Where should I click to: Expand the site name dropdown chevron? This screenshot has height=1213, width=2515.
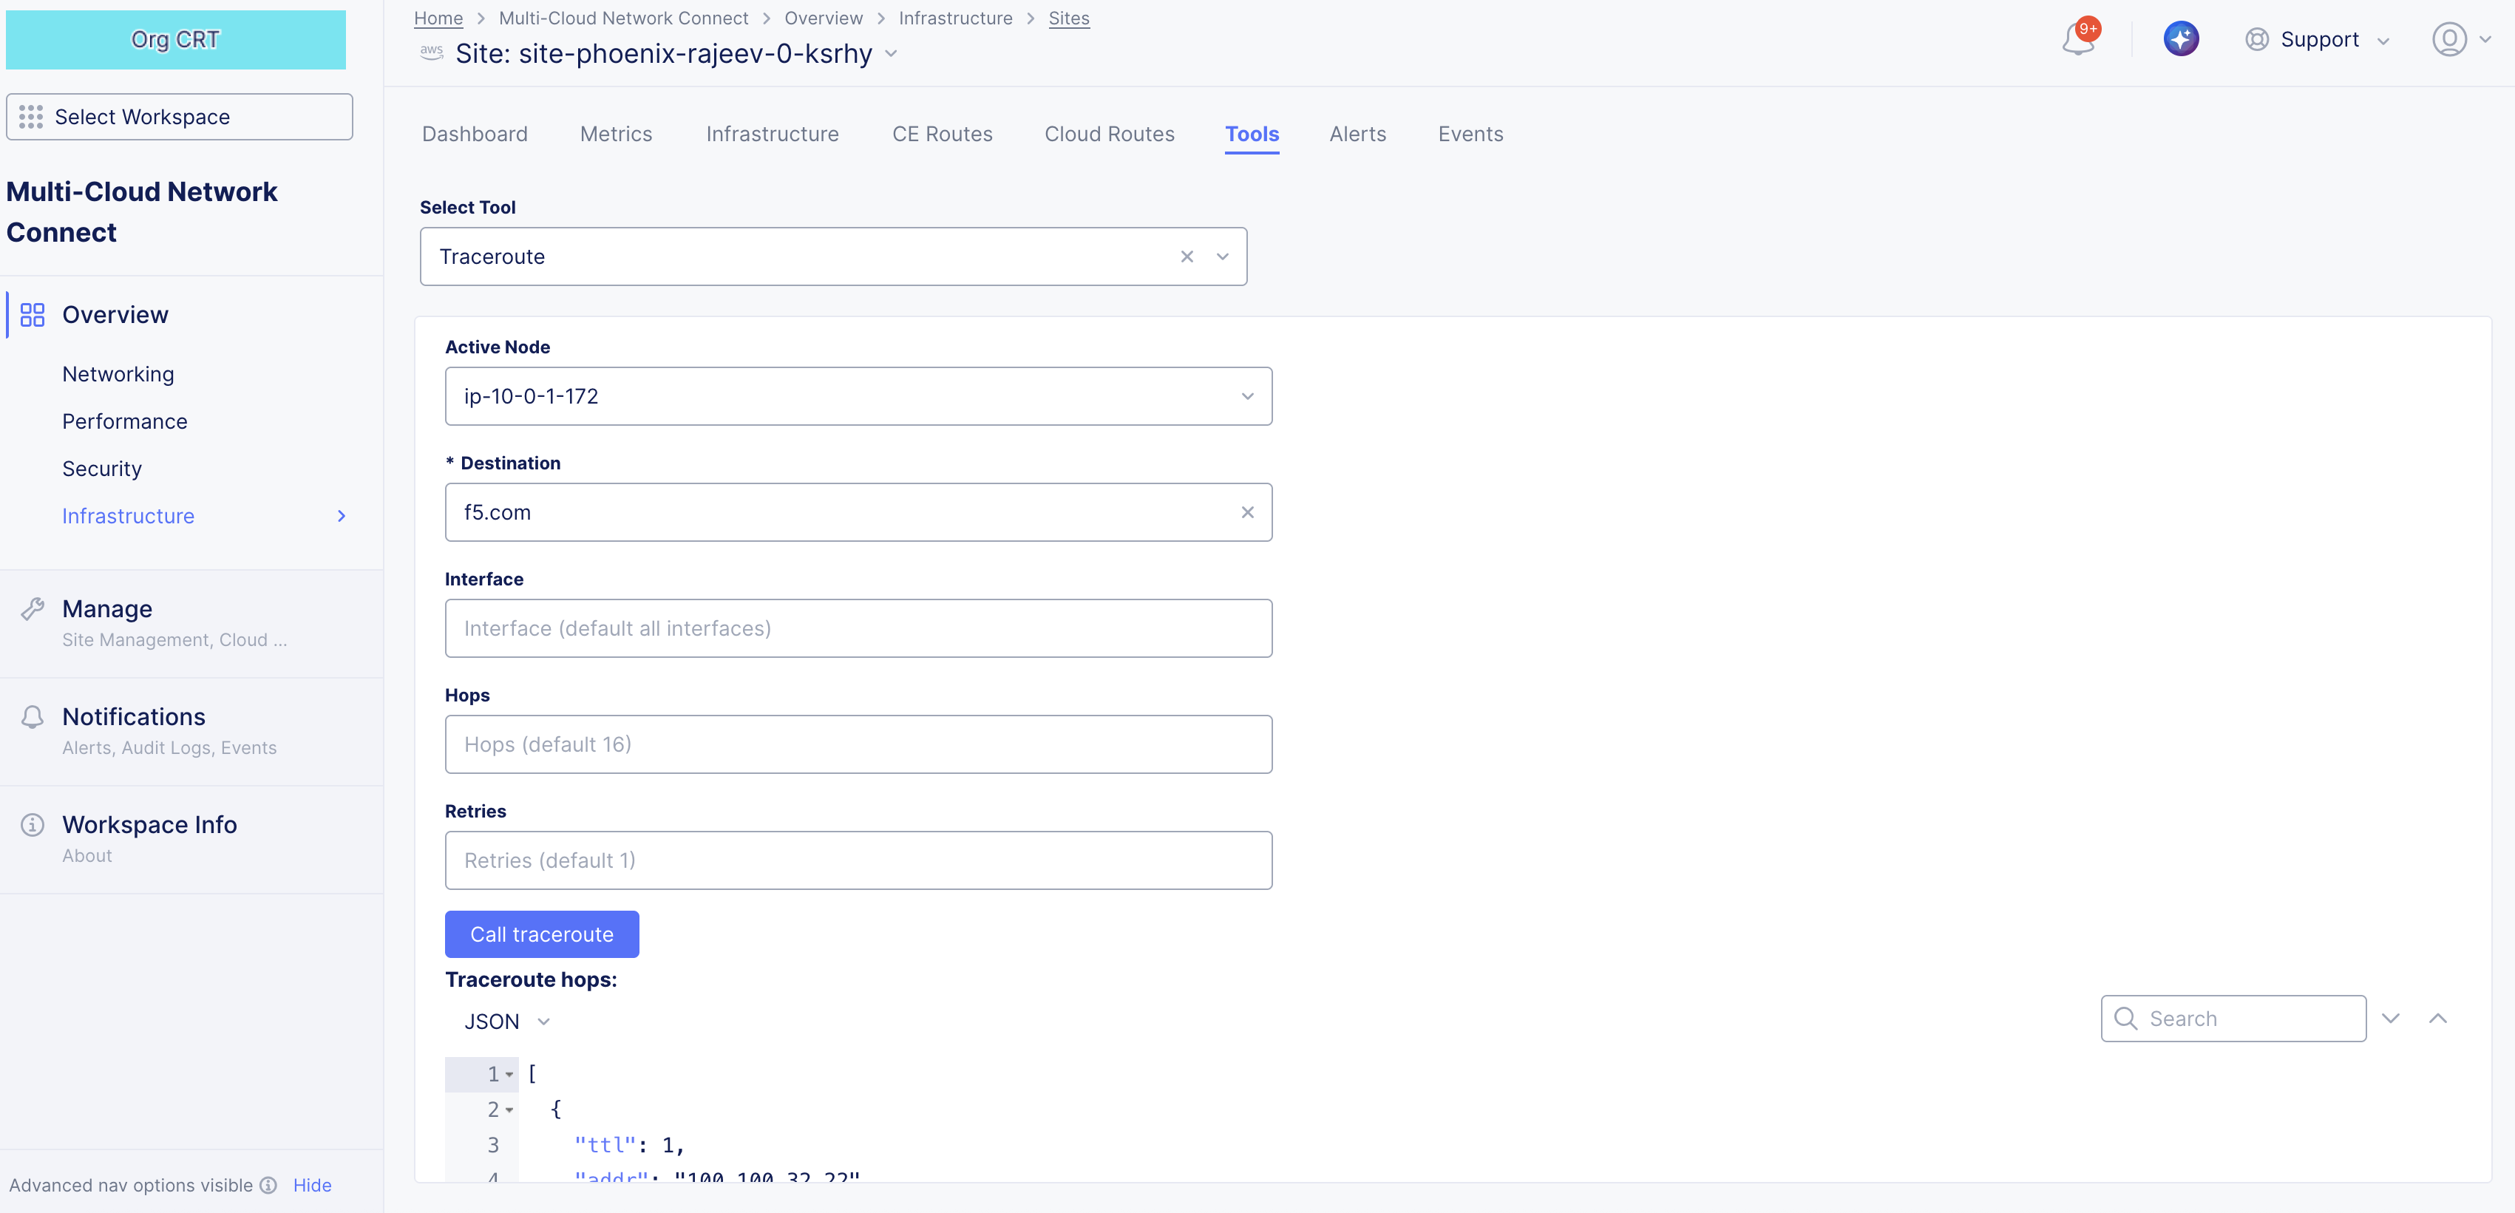click(x=890, y=54)
